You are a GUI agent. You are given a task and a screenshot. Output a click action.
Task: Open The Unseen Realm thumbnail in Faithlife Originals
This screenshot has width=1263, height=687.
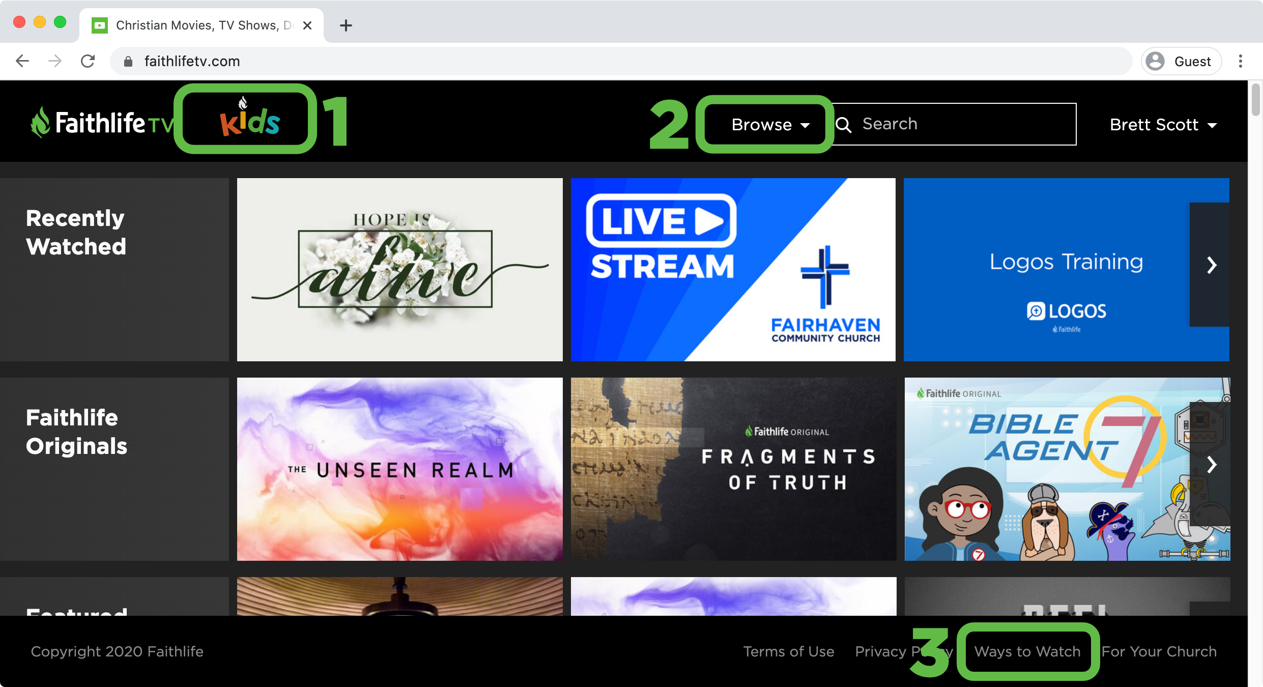[x=400, y=469]
